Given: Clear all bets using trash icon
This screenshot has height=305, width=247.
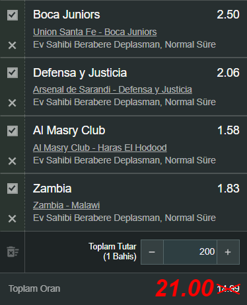Looking at the screenshot, I should [x=13, y=252].
